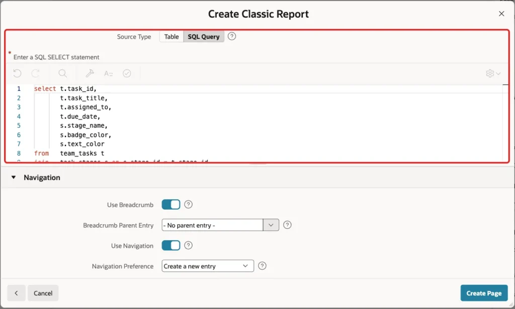Open help for Use Breadcrumb
Screen dimensions: 515x309
(188, 205)
